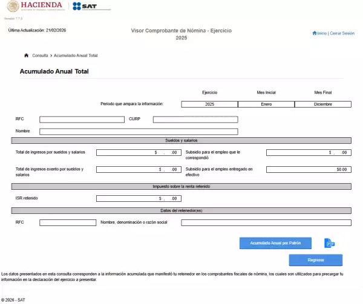Click the retenedor Nombre o razón social field

pyautogui.click(x=266, y=222)
